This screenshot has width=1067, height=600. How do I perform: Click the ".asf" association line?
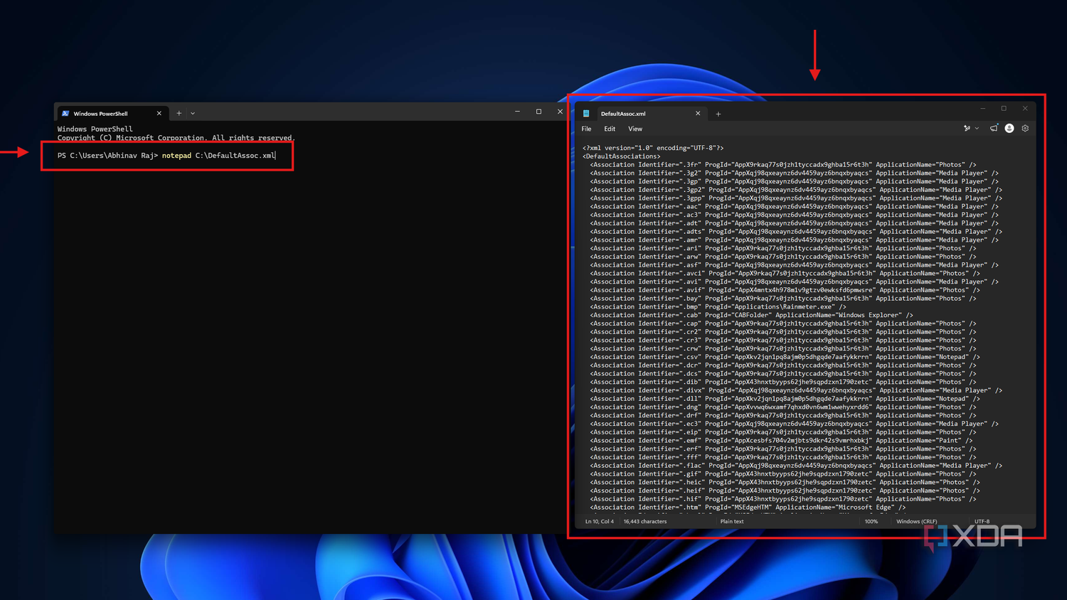[794, 265]
